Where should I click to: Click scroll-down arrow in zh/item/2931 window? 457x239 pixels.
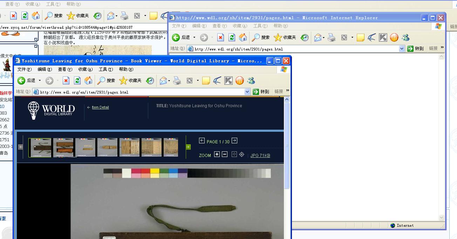point(442,218)
